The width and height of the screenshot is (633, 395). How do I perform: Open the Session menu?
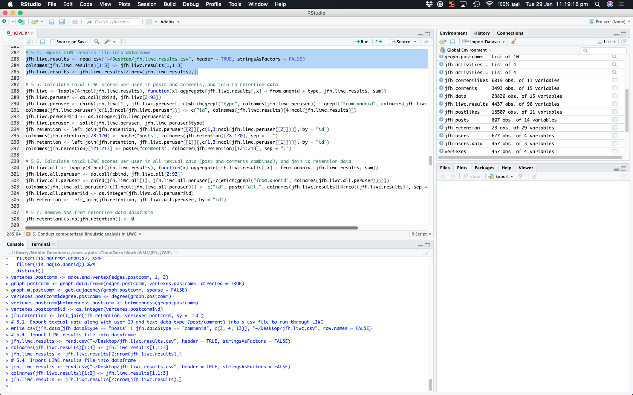(x=147, y=4)
